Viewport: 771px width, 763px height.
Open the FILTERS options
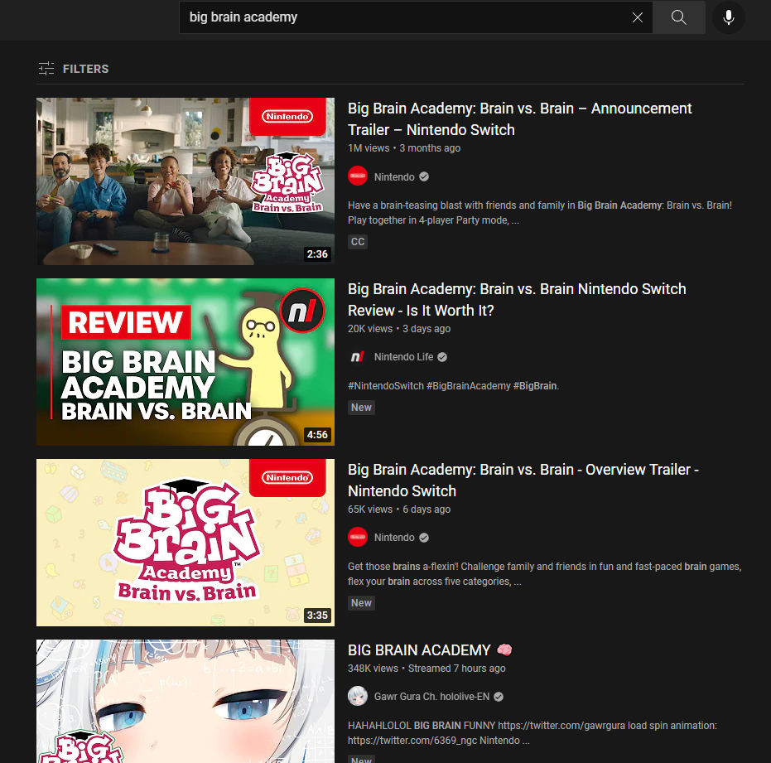74,69
